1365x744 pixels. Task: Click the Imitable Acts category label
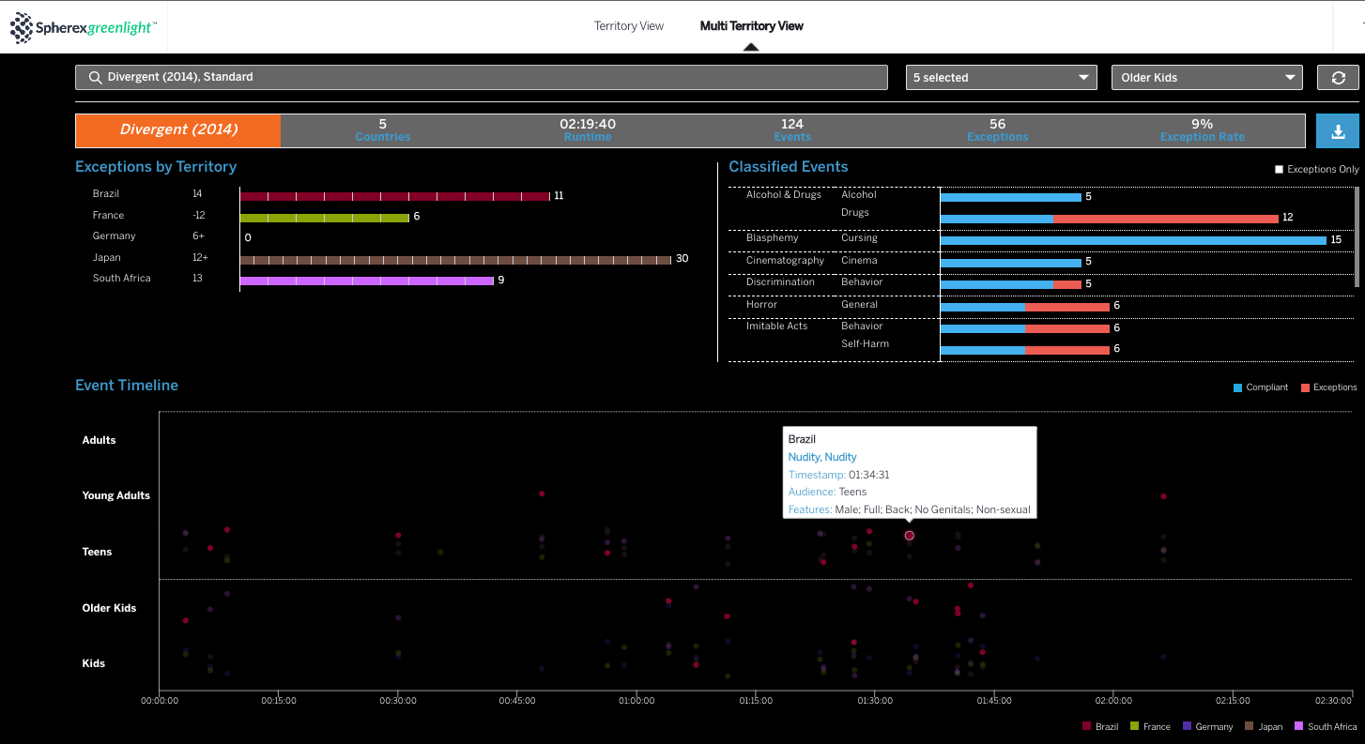click(x=777, y=326)
